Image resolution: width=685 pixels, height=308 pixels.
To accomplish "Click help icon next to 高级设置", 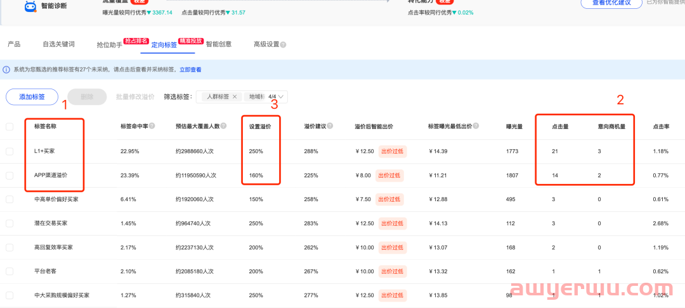I will click(283, 45).
